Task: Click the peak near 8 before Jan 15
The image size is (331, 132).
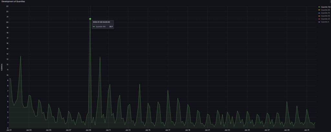Action: pyautogui.click(x=140, y=84)
